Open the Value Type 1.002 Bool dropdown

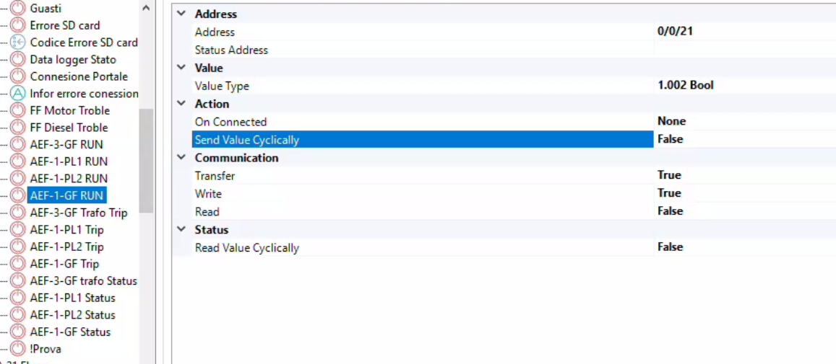tap(743, 85)
